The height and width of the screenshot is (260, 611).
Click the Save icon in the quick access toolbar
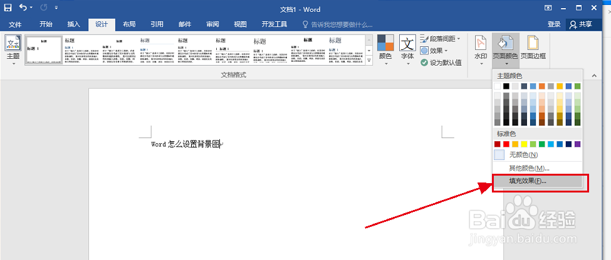[8, 7]
